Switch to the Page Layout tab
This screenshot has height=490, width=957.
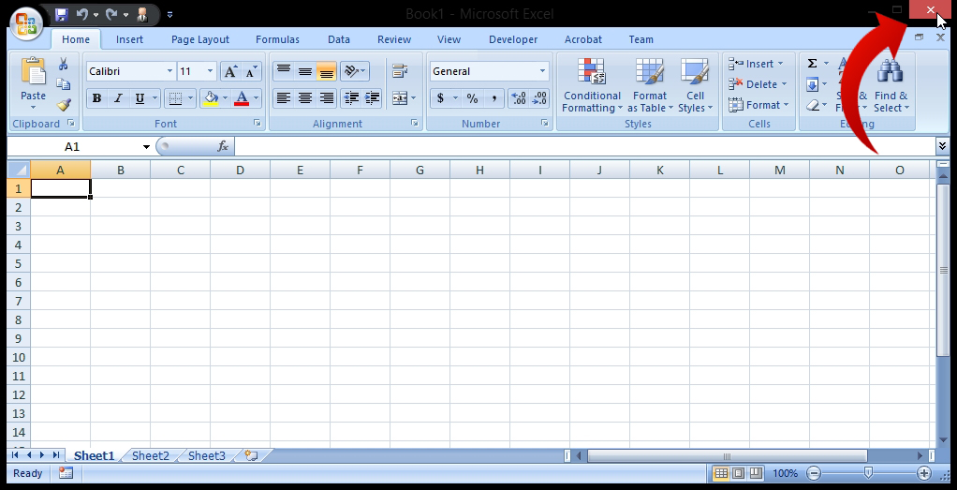point(200,39)
